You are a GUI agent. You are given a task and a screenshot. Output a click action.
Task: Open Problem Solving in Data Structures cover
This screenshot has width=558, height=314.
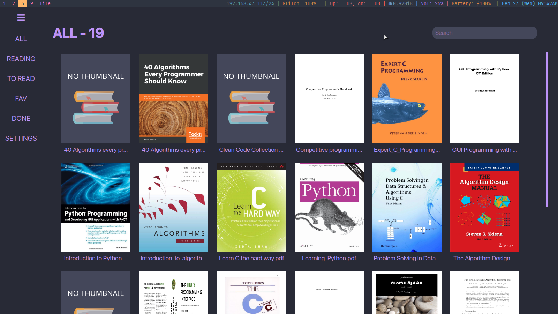tap(407, 207)
